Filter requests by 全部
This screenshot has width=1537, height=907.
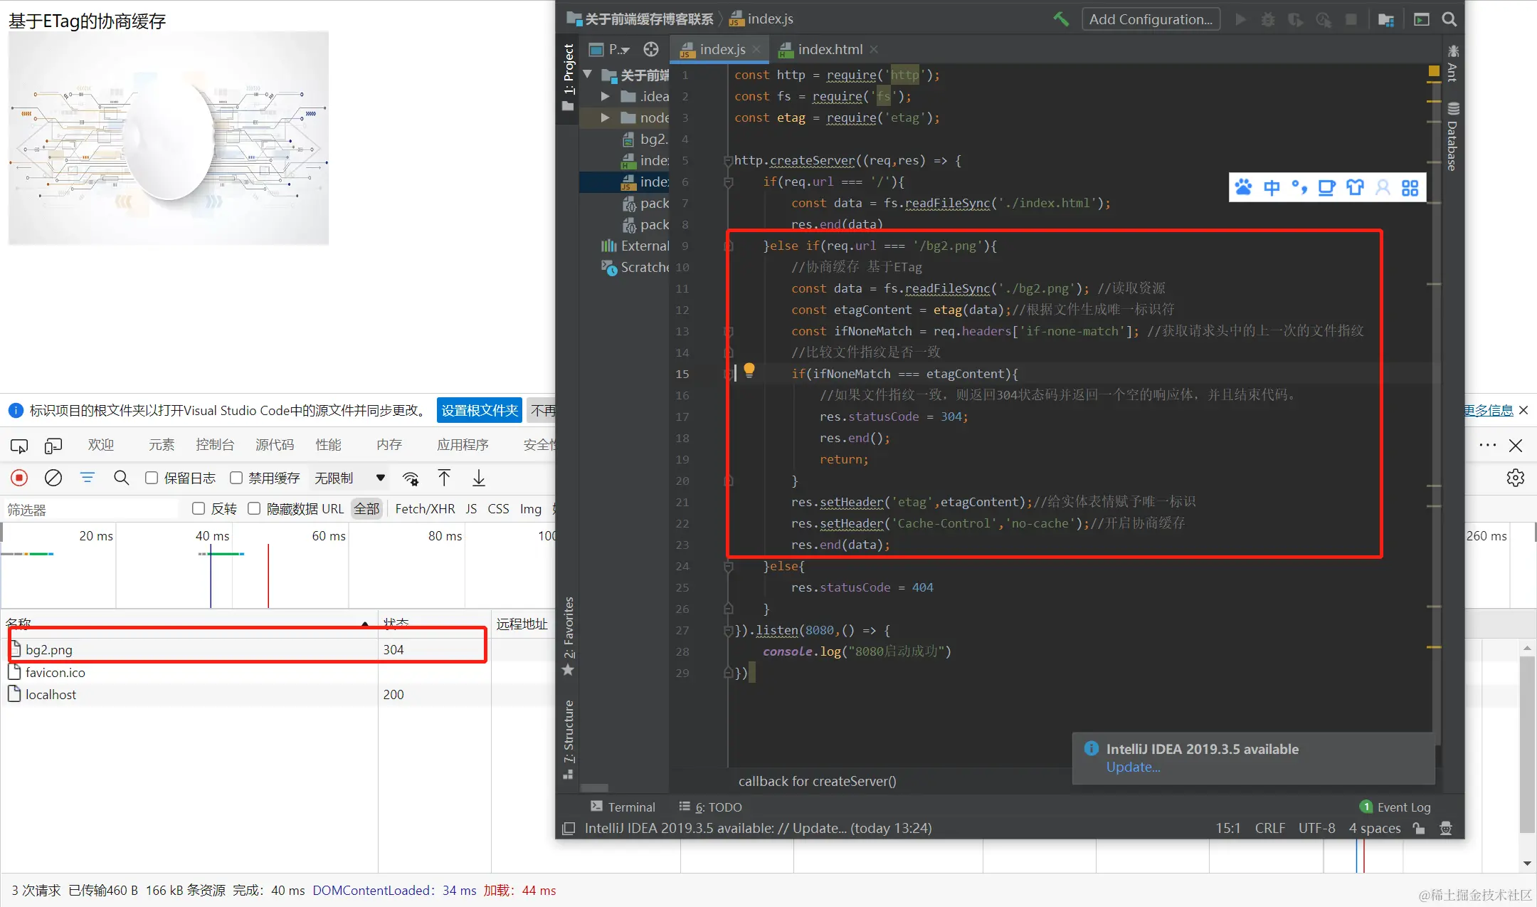(x=367, y=508)
